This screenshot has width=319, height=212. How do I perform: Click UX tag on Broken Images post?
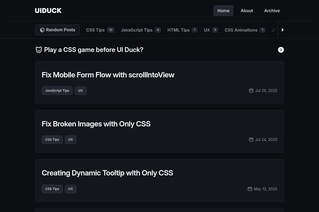70,140
